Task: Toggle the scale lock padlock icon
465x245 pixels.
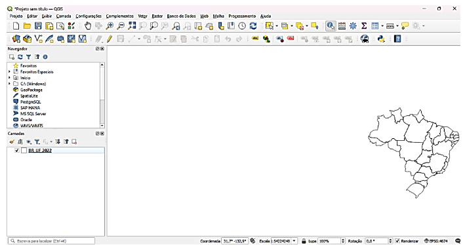Action: click(304, 241)
